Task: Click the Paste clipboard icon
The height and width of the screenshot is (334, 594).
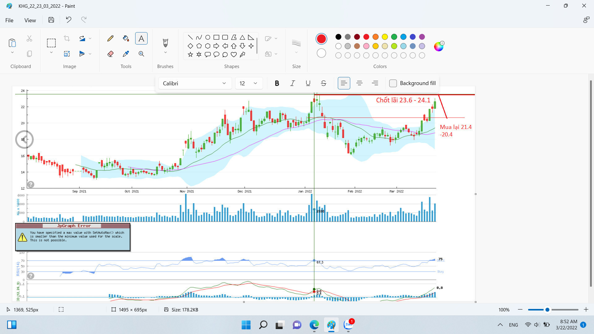Action: pyautogui.click(x=12, y=43)
